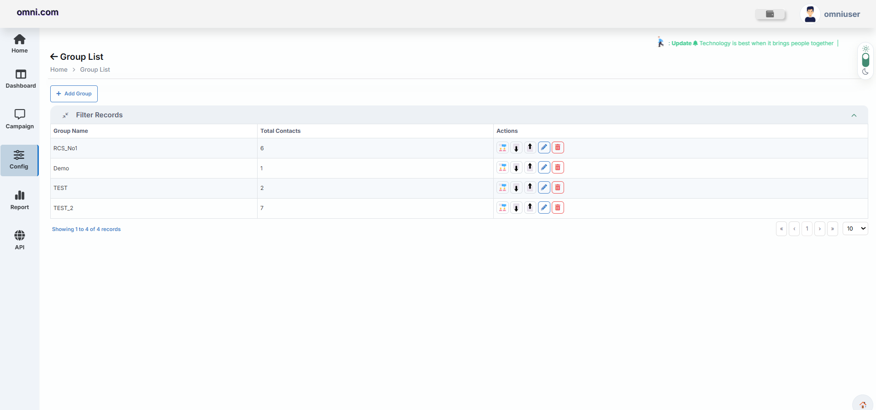Click upload (up arrow) icon for Demo
Image resolution: width=876 pixels, height=410 pixels.
[530, 168]
